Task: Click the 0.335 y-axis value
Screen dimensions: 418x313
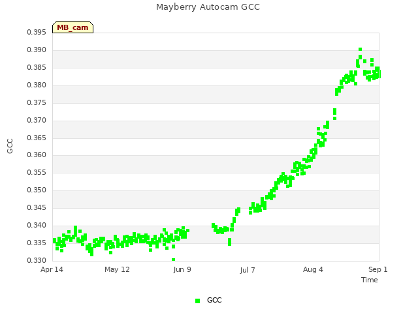Action: [37, 243]
